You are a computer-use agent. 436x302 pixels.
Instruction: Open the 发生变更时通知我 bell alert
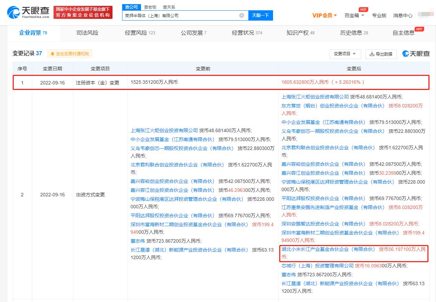tap(70, 54)
